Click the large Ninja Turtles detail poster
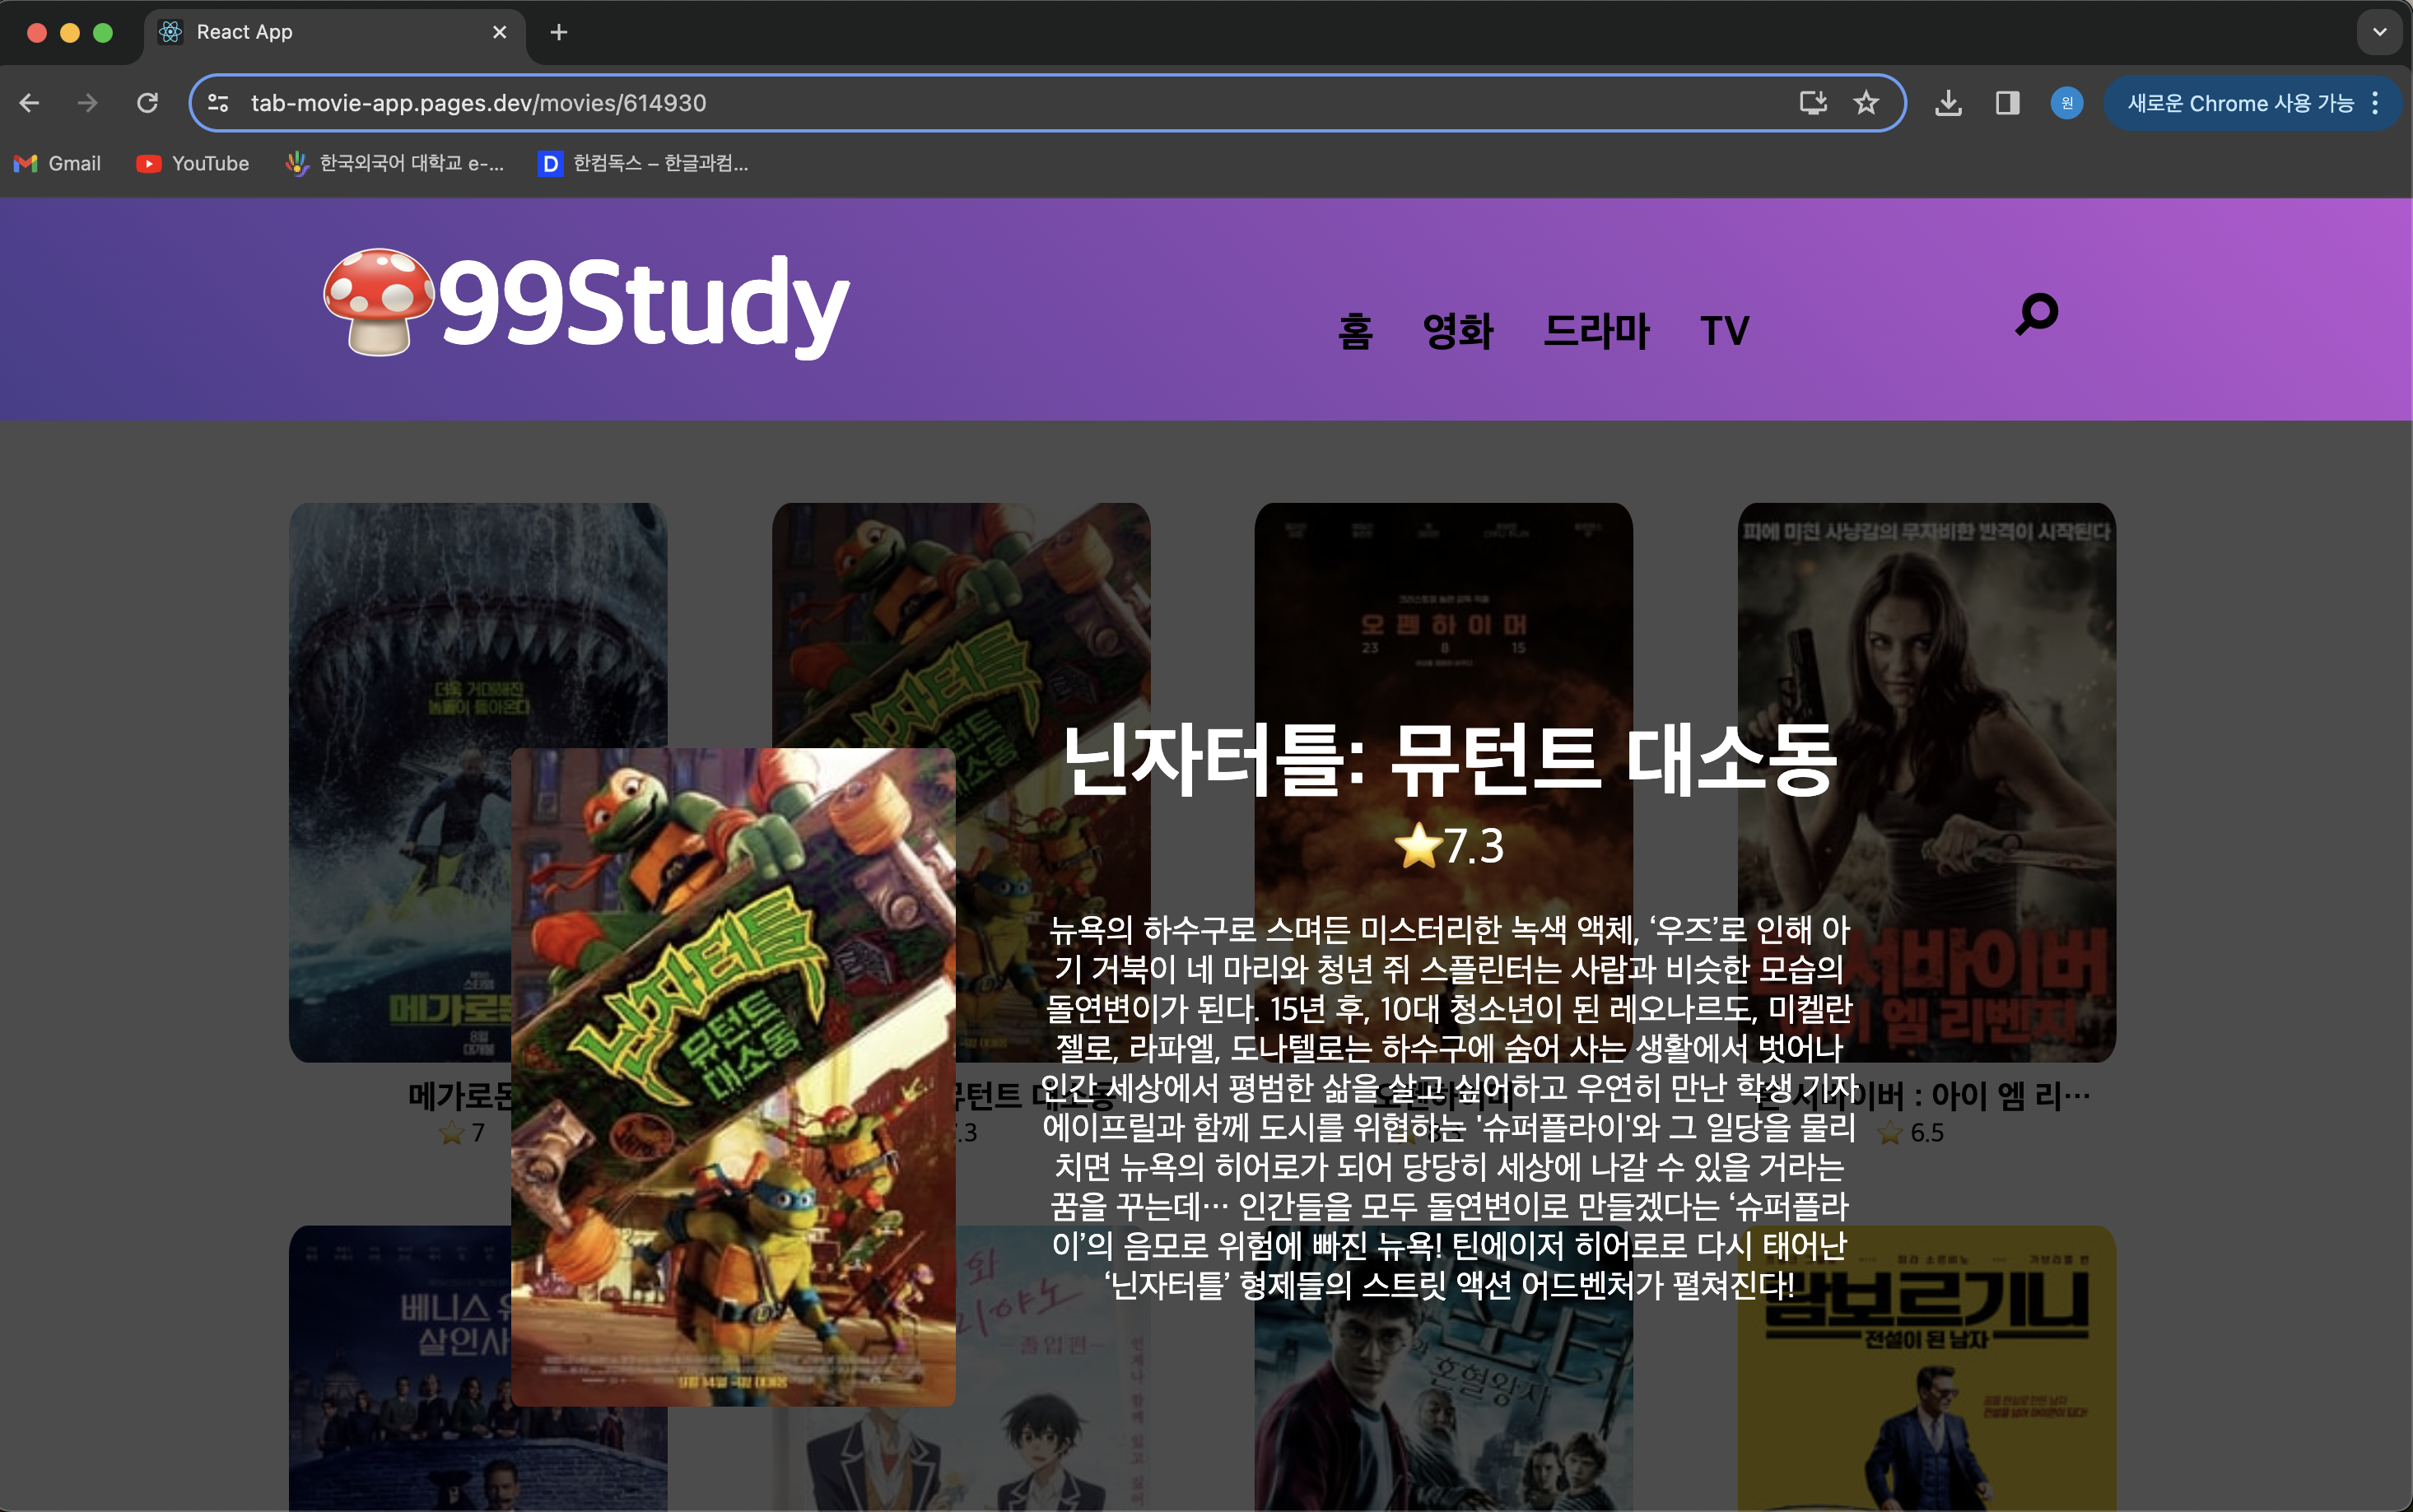This screenshot has width=2413, height=1512. 733,1077
